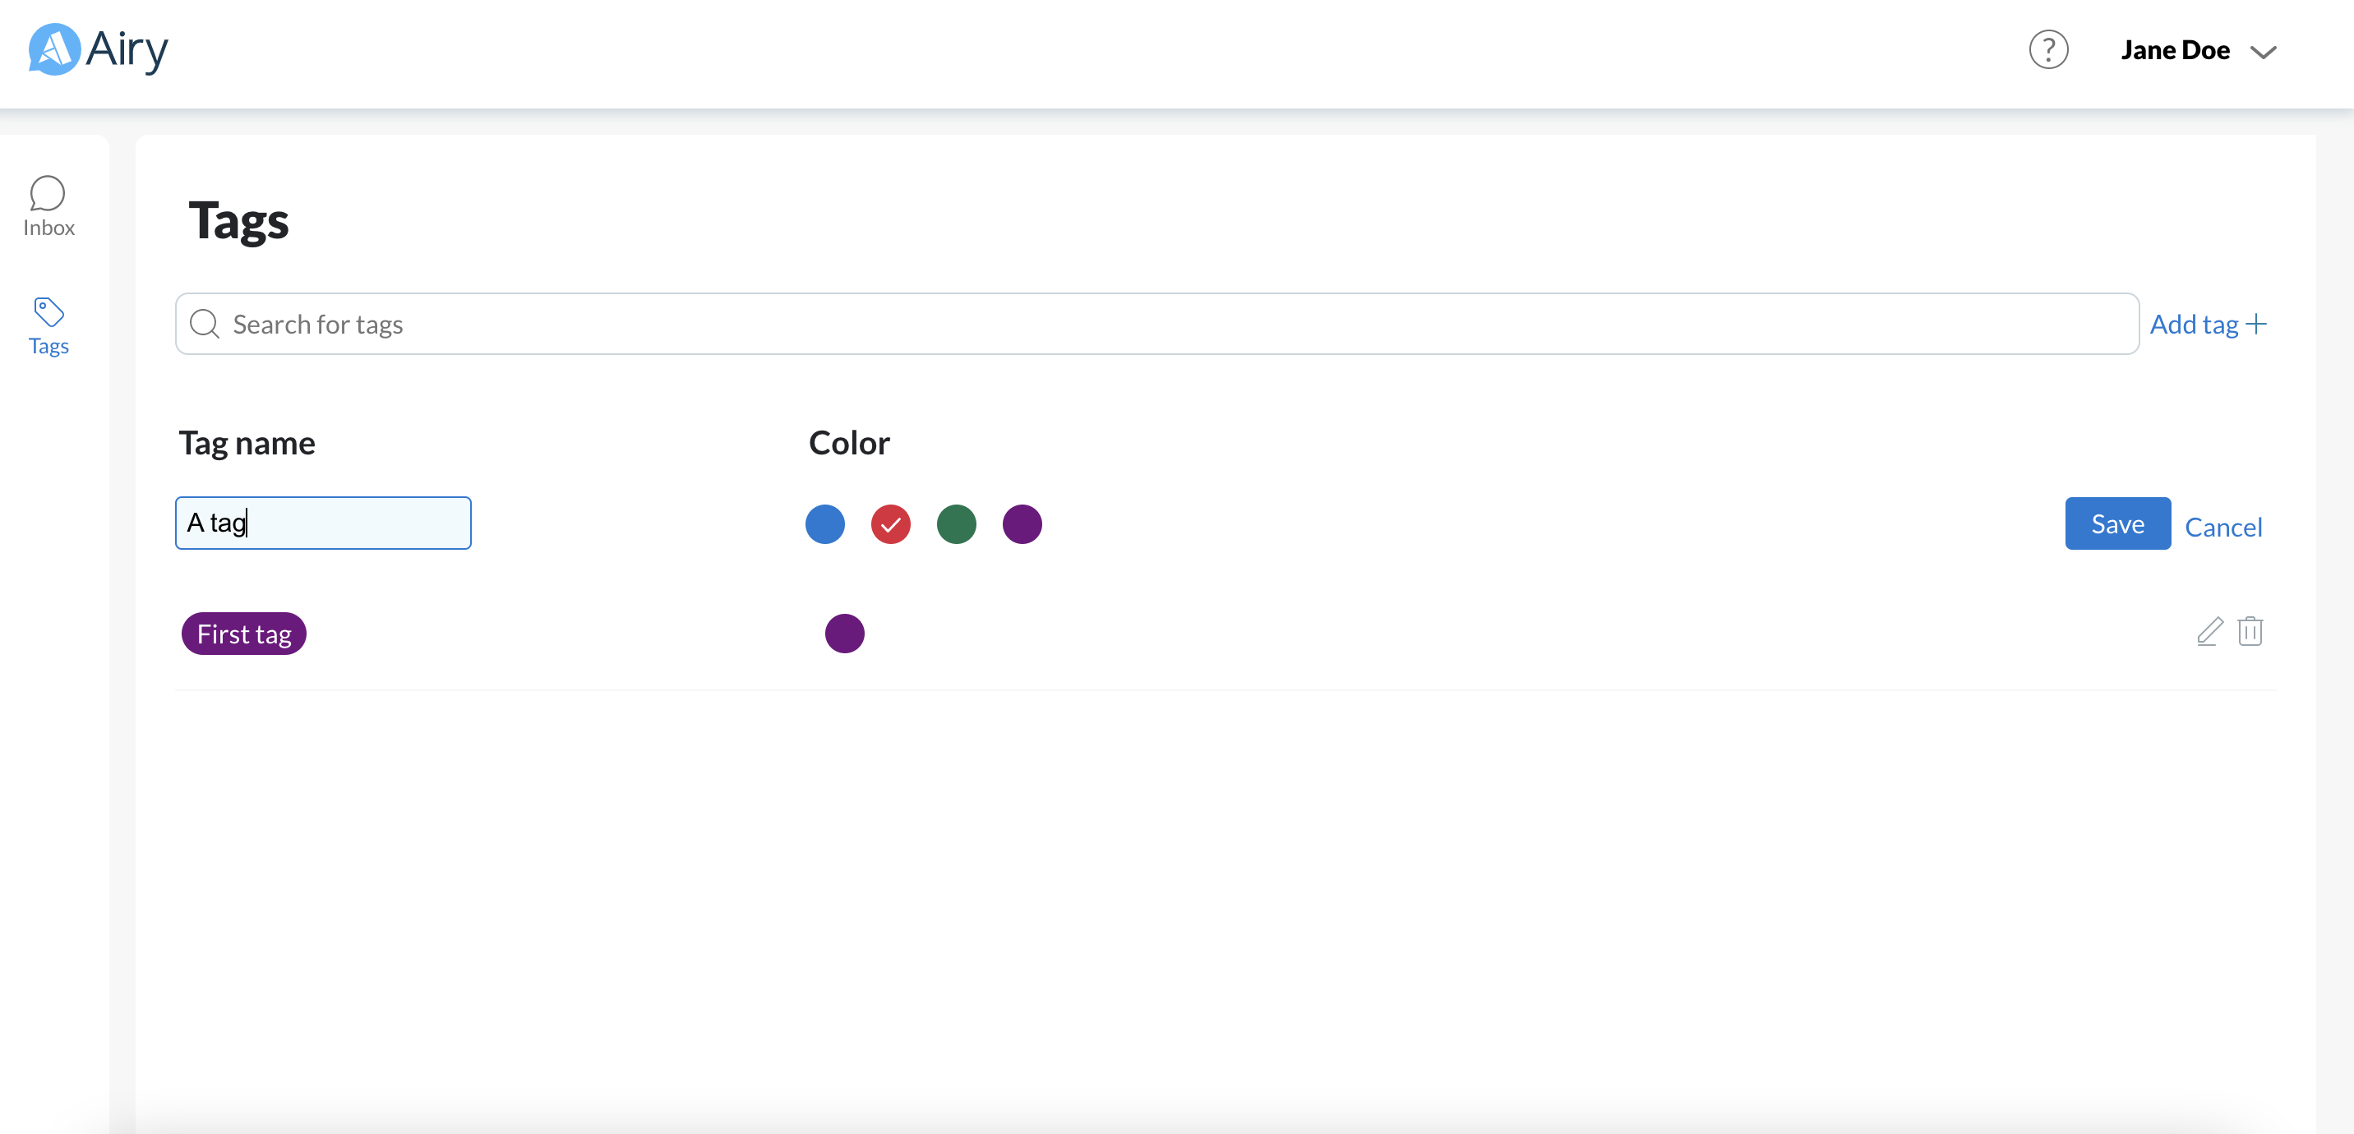This screenshot has width=2354, height=1134.
Task: Delete First tag with trash icon
Action: [x=2250, y=631]
